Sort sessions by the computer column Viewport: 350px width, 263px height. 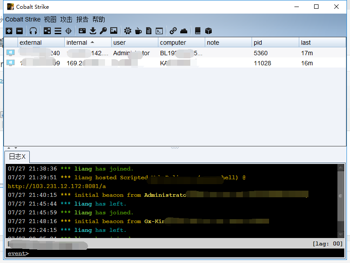point(182,43)
